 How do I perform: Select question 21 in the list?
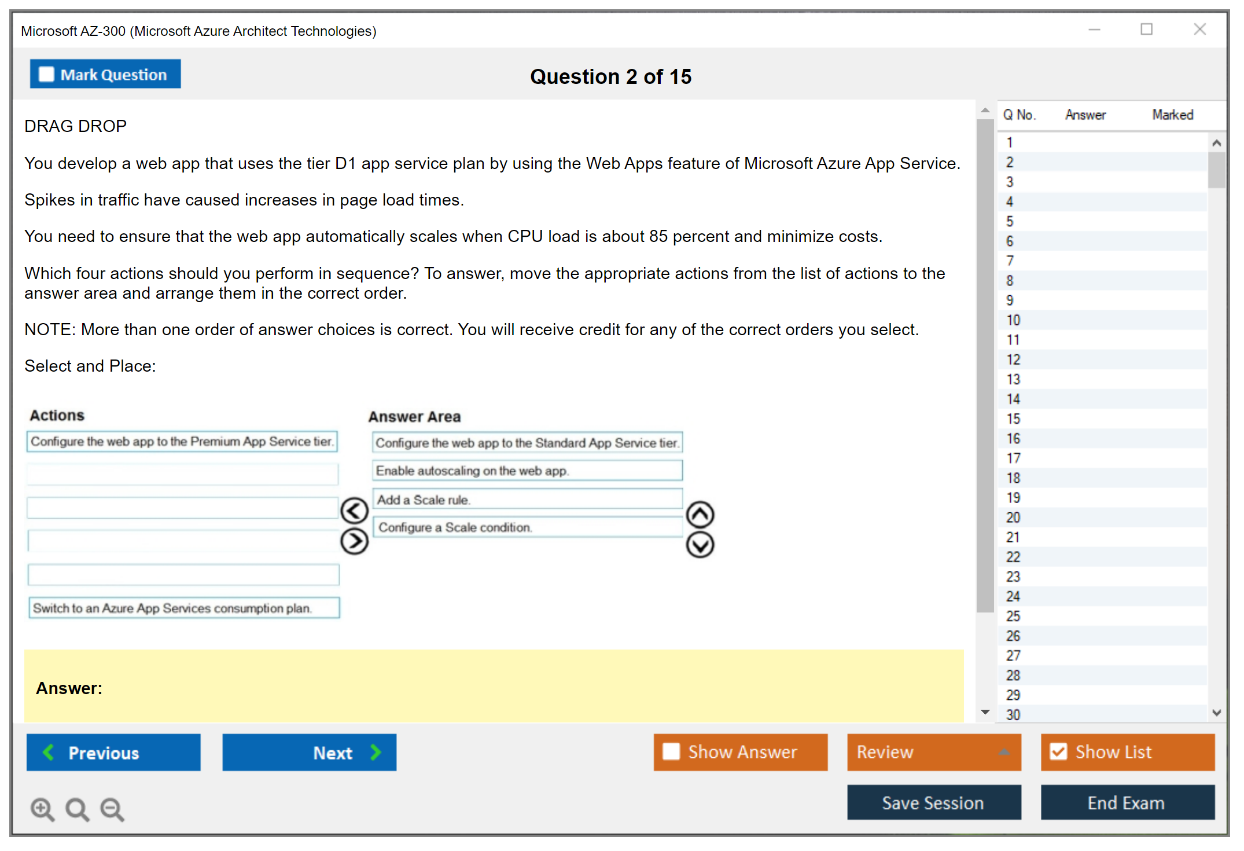coord(1013,537)
